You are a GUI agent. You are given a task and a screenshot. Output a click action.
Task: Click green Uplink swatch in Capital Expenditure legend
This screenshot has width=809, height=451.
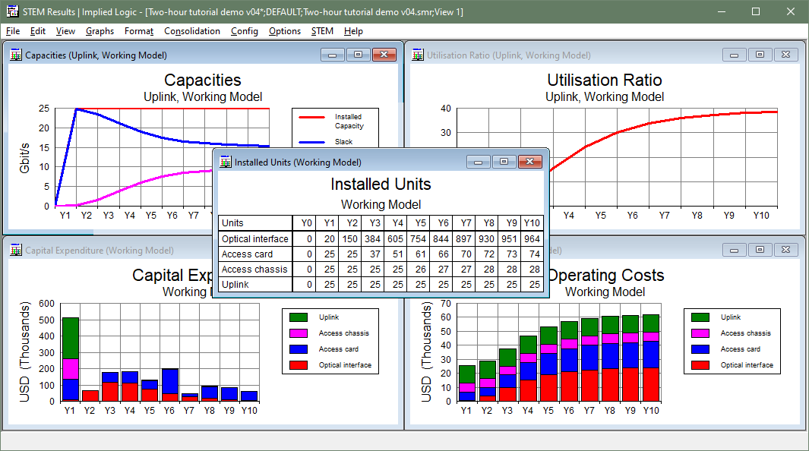point(299,317)
